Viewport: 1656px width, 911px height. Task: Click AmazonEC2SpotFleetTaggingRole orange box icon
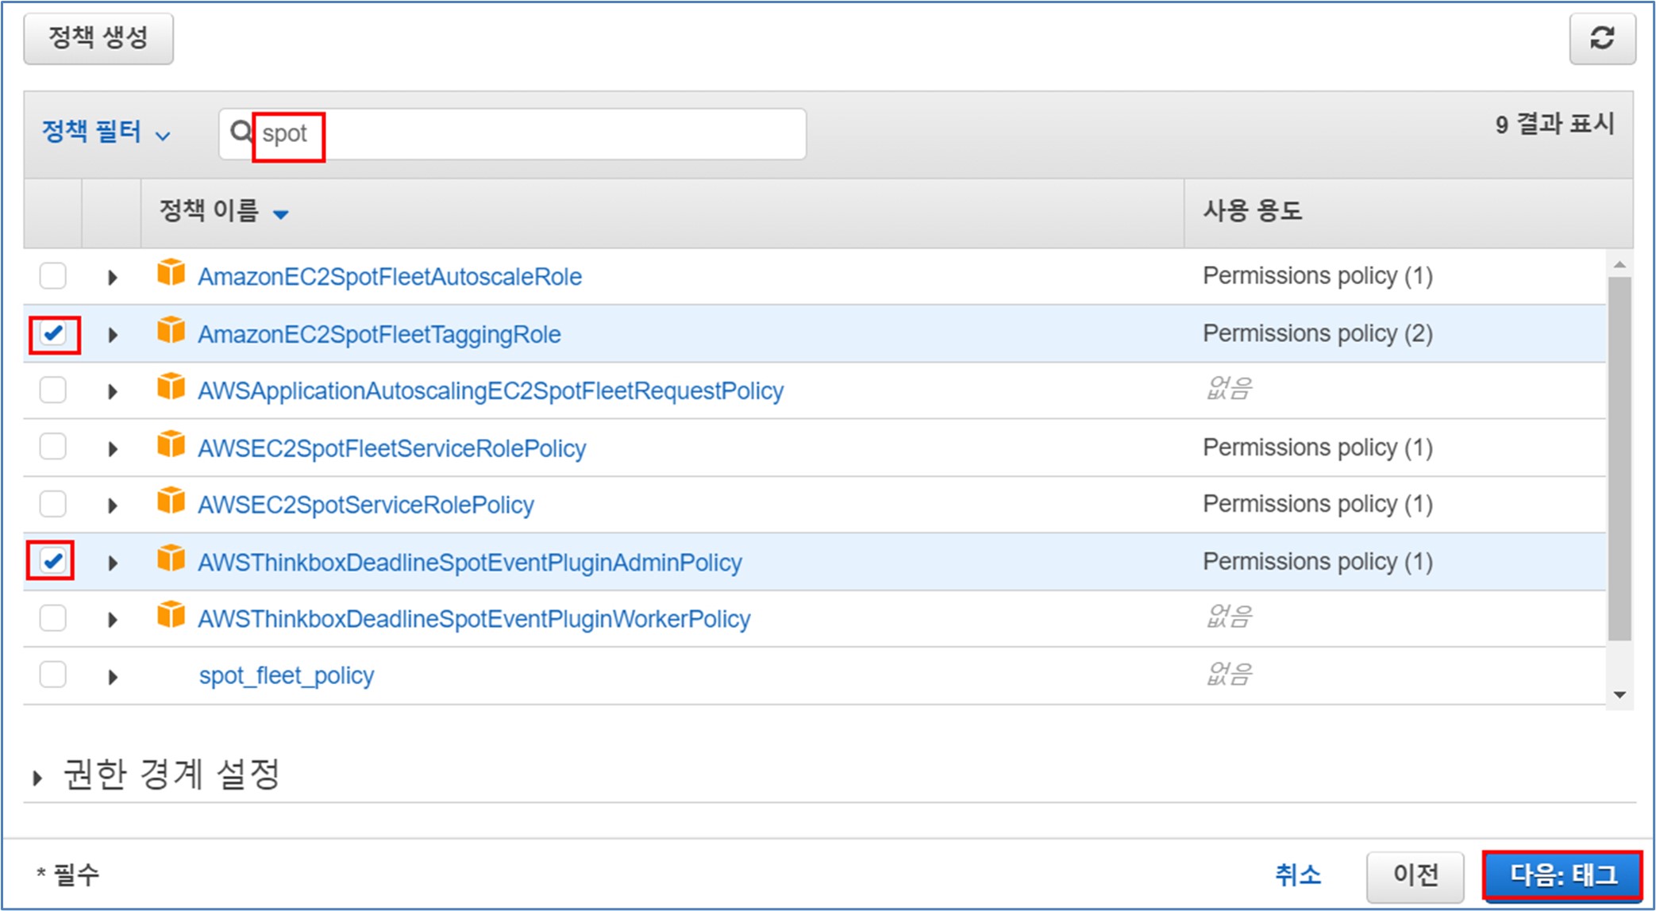[171, 330]
